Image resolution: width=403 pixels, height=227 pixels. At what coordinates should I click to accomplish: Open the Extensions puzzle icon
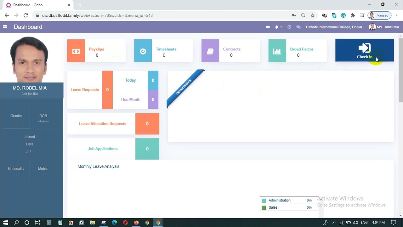(353, 15)
